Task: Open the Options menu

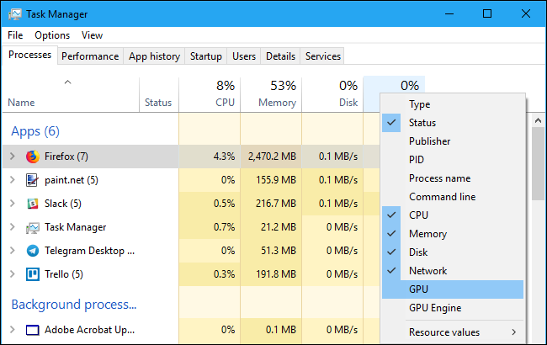Action: [52, 35]
